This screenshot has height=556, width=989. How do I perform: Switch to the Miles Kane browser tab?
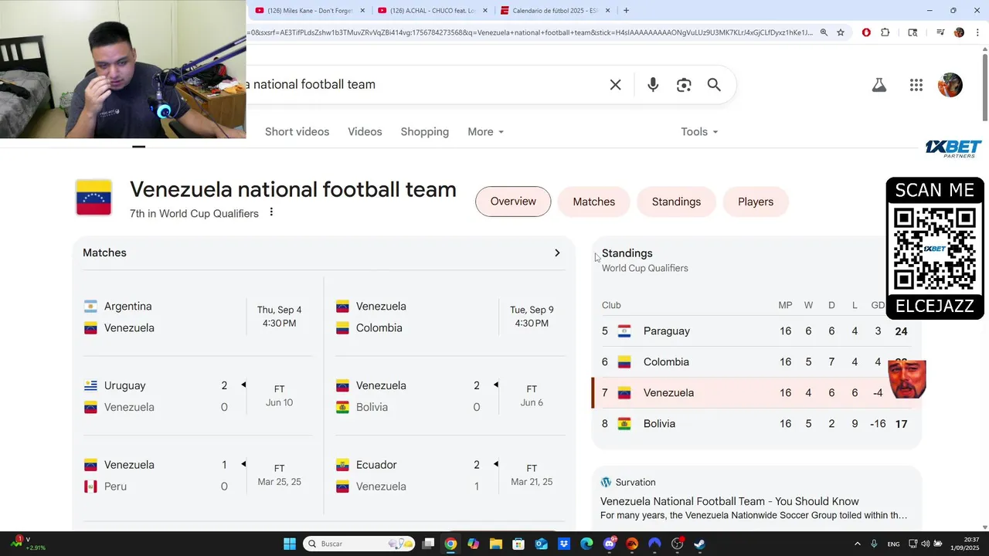(x=309, y=10)
